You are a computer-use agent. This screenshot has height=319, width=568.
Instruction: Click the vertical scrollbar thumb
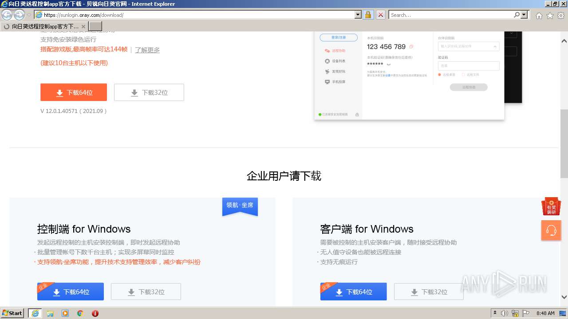click(x=564, y=143)
